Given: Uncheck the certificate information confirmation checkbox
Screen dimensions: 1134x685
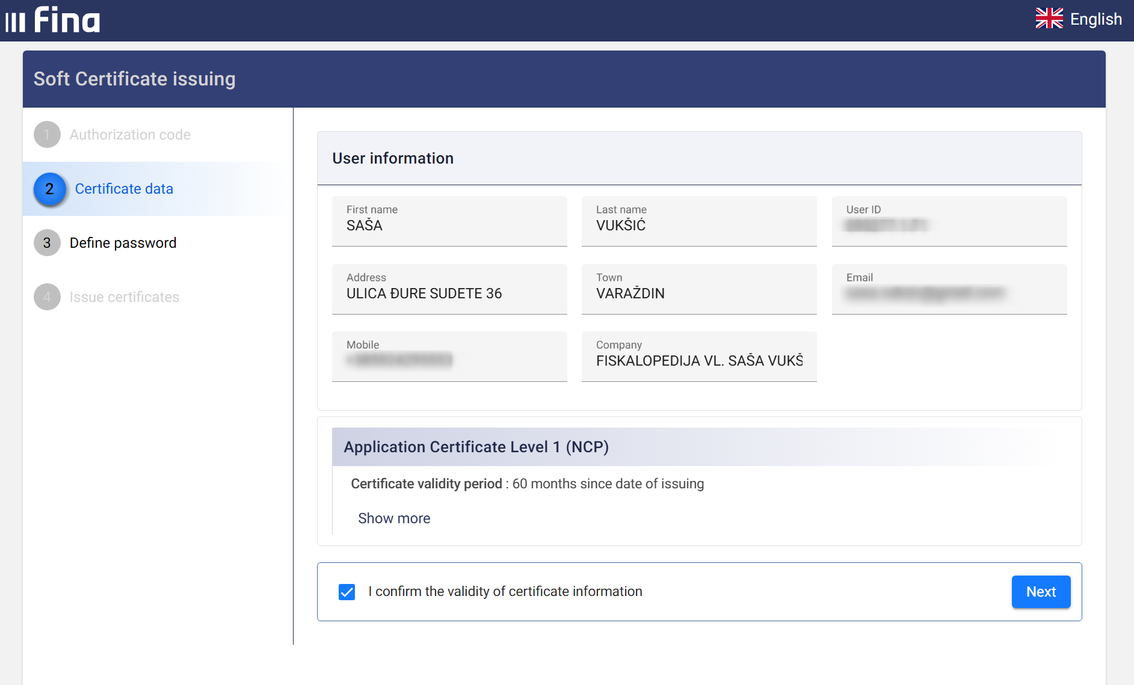Looking at the screenshot, I should click(347, 592).
